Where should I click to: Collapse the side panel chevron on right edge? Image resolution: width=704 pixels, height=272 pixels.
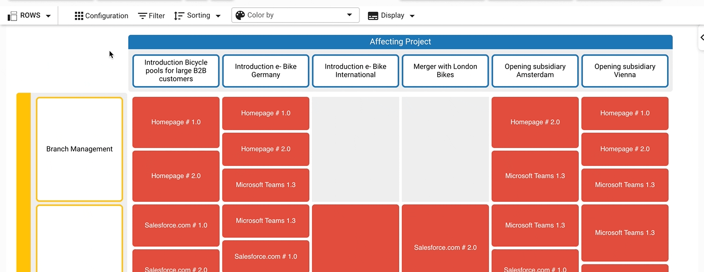coord(701,37)
